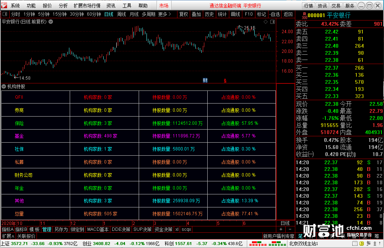The height and width of the screenshot is (248, 384).
Task: Select the highlighted 管理 tab
Action: pyautogui.click(x=47, y=229)
